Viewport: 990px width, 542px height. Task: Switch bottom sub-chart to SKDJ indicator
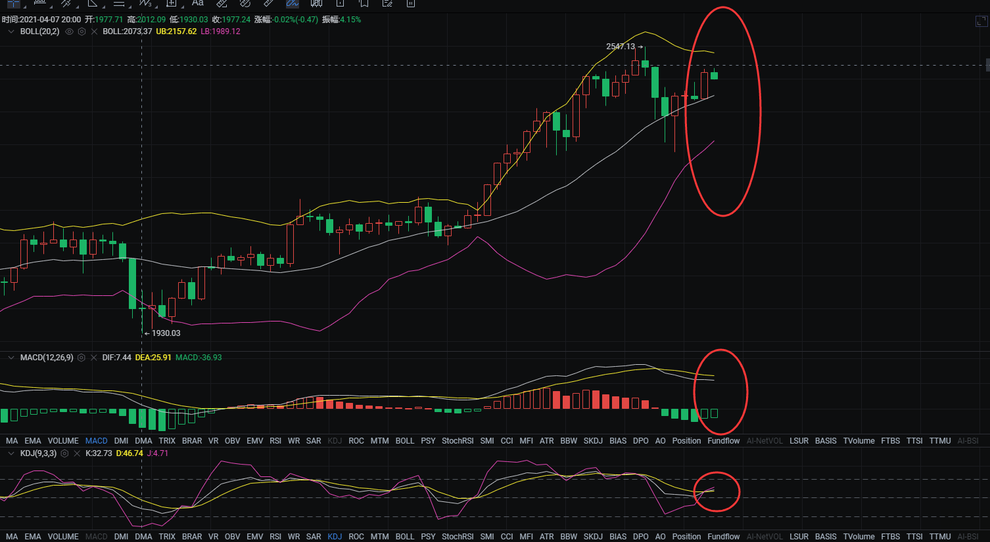point(593,537)
